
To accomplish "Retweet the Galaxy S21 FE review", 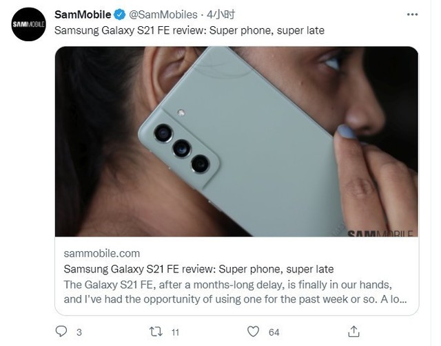I will 156,332.
